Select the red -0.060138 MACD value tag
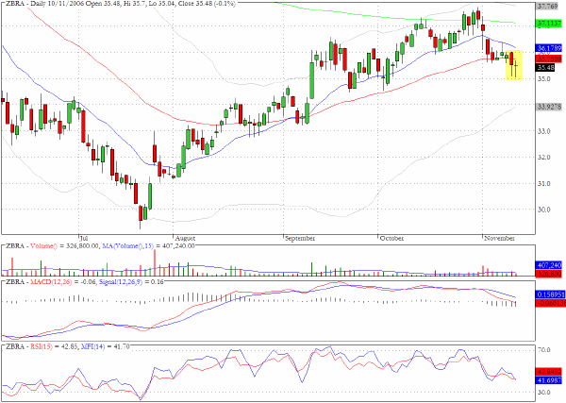Image resolution: width=566 pixels, height=403 pixels. point(551,303)
